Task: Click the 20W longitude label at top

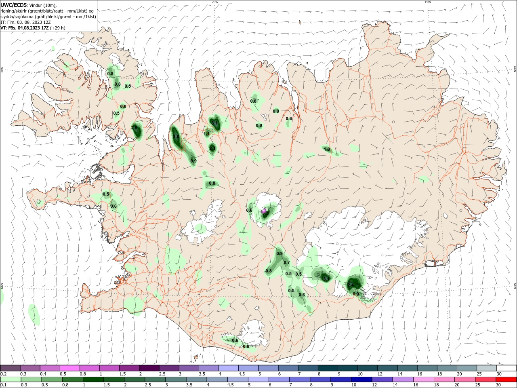Action: tap(215, 2)
